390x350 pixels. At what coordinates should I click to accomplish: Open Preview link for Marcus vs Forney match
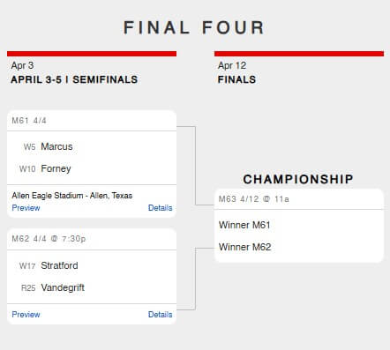(x=26, y=208)
